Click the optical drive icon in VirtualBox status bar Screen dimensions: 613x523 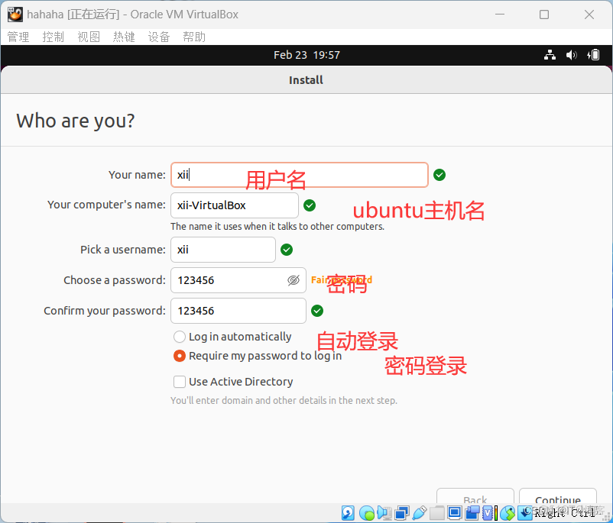point(368,512)
